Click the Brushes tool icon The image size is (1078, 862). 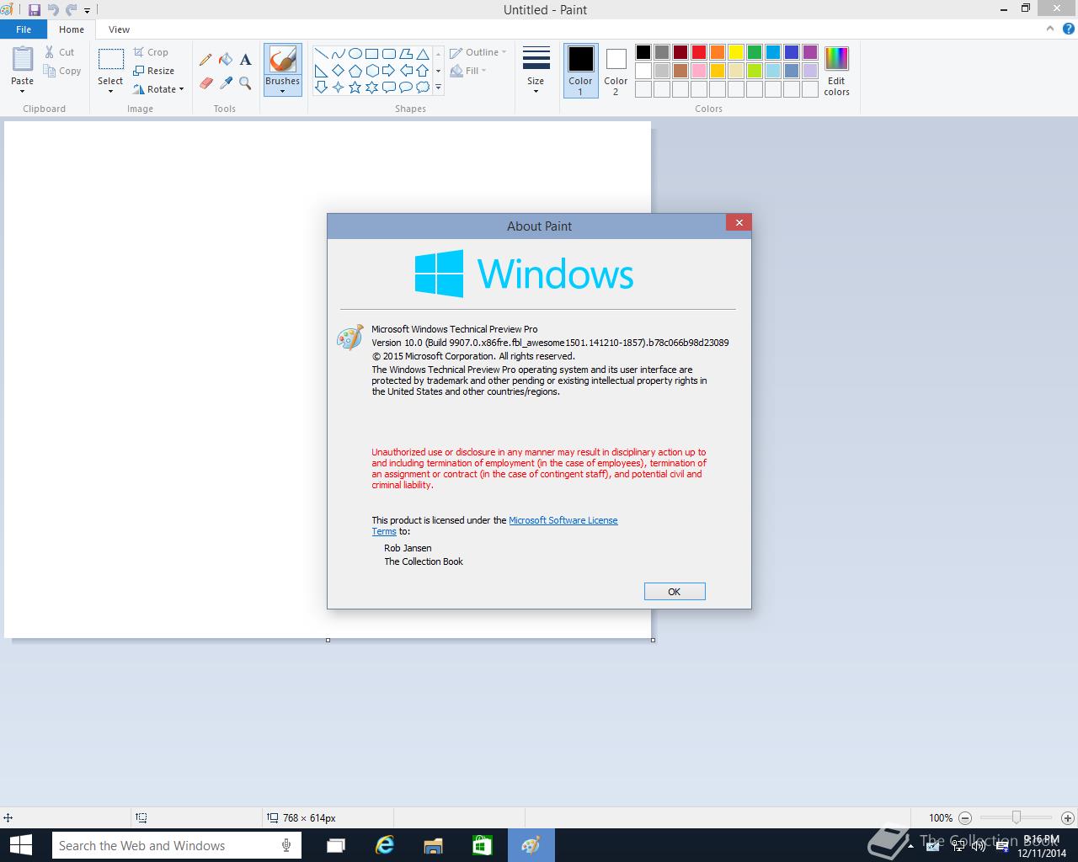click(x=282, y=60)
